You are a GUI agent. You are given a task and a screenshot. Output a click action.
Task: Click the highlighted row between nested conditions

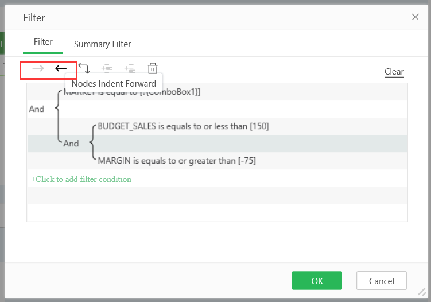coord(247,143)
